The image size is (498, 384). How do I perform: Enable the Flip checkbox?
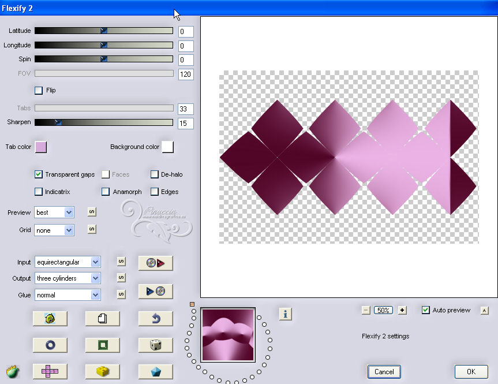pyautogui.click(x=39, y=90)
